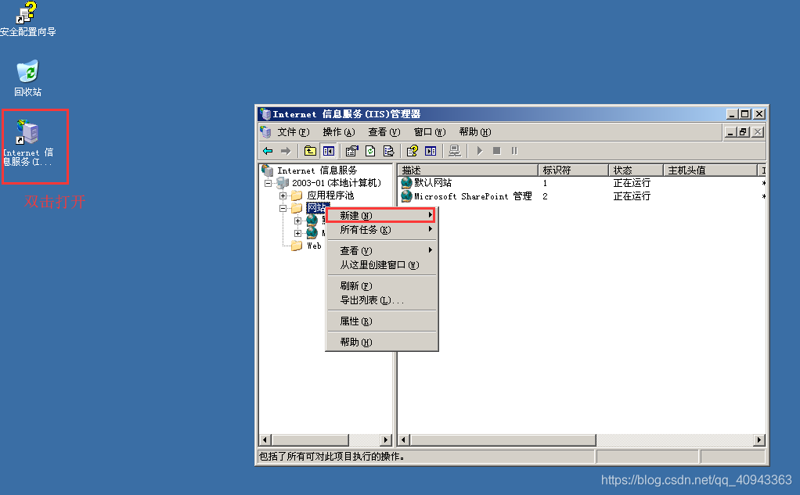Choose 帮助(H) in context menu

pos(382,342)
